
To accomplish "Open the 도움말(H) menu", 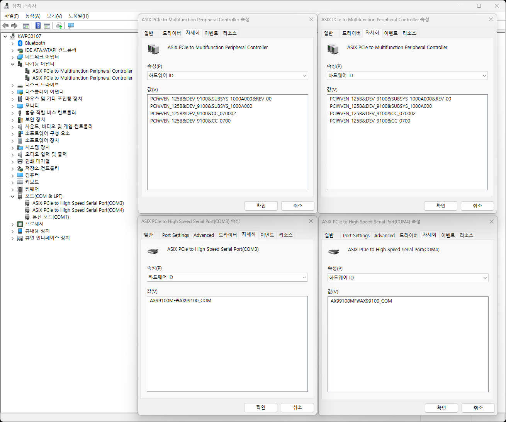I will coord(78,16).
